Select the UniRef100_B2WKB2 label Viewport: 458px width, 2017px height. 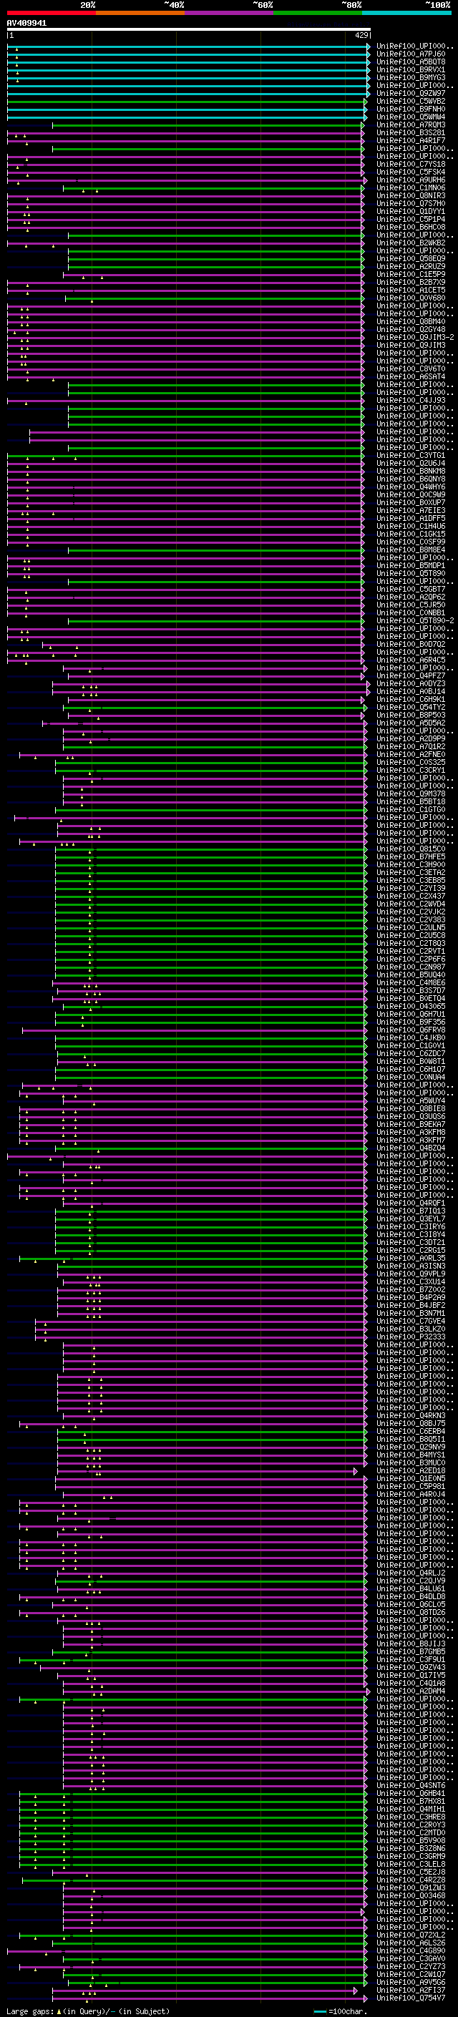coord(411,243)
